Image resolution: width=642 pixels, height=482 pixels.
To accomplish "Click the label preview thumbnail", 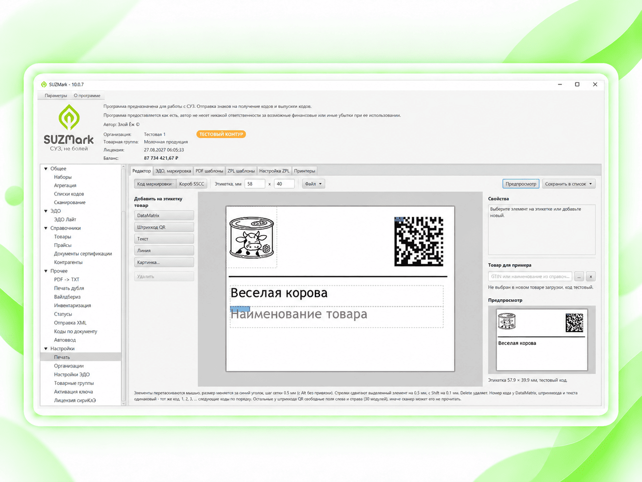I will (x=542, y=340).
